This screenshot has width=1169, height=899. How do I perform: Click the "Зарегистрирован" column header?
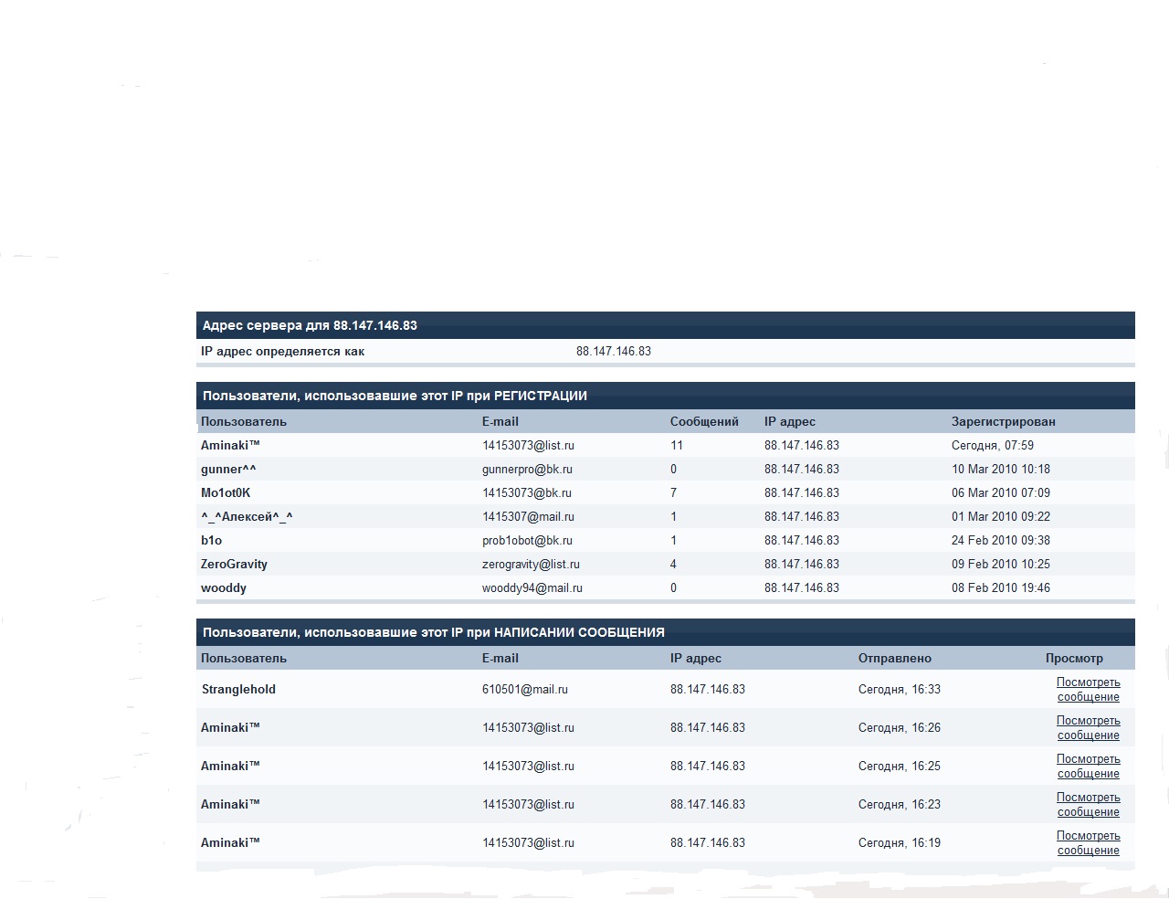pos(1003,422)
